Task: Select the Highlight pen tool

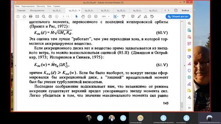Action: click(139, 17)
